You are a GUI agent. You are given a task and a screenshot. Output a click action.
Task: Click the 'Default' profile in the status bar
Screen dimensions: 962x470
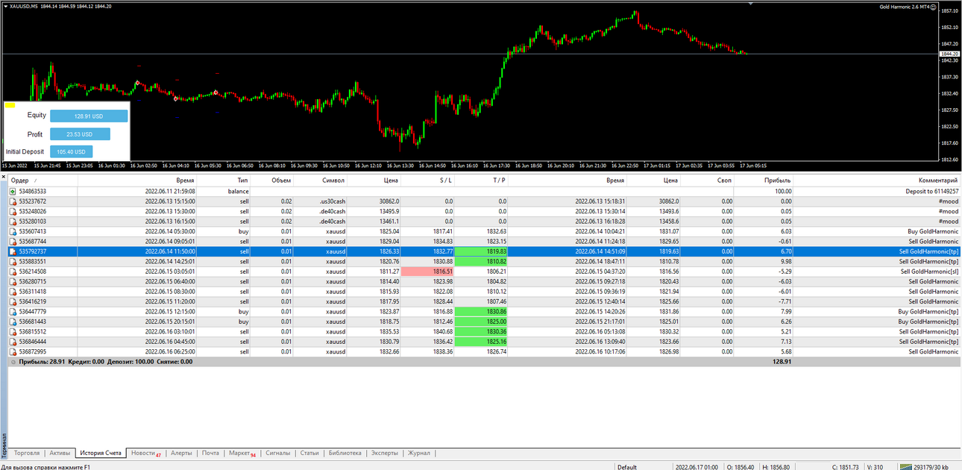[x=626, y=467]
